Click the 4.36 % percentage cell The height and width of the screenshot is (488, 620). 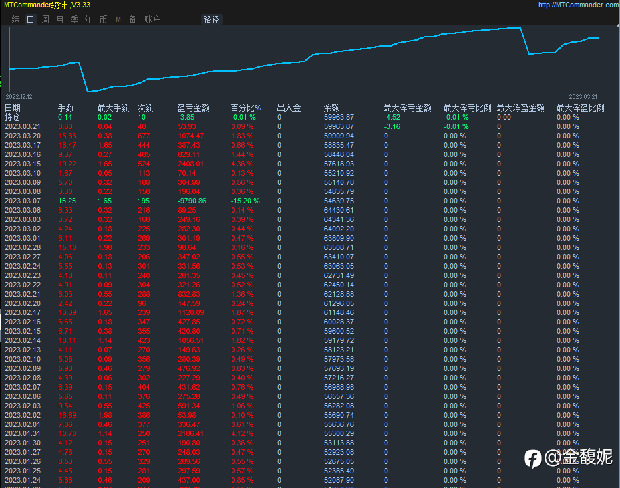click(x=242, y=164)
